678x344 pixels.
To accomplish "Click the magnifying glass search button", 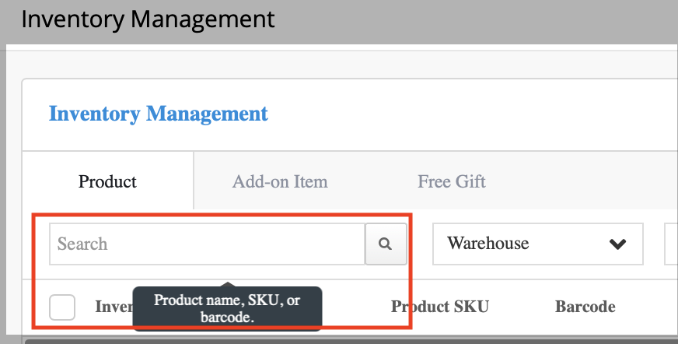I will 386,244.
